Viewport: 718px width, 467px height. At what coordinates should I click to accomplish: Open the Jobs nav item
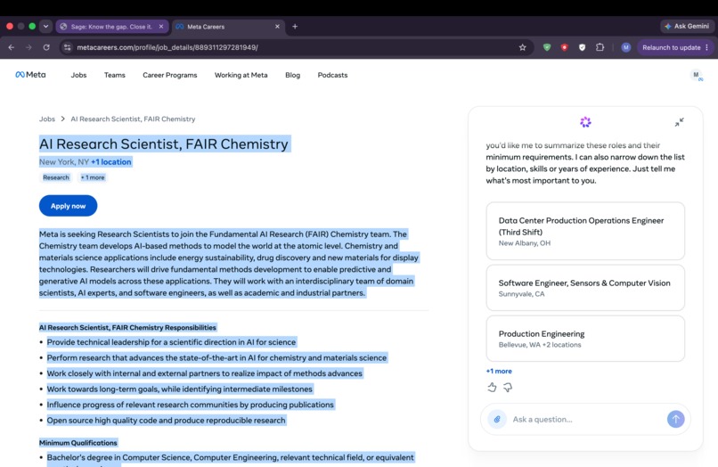78,75
